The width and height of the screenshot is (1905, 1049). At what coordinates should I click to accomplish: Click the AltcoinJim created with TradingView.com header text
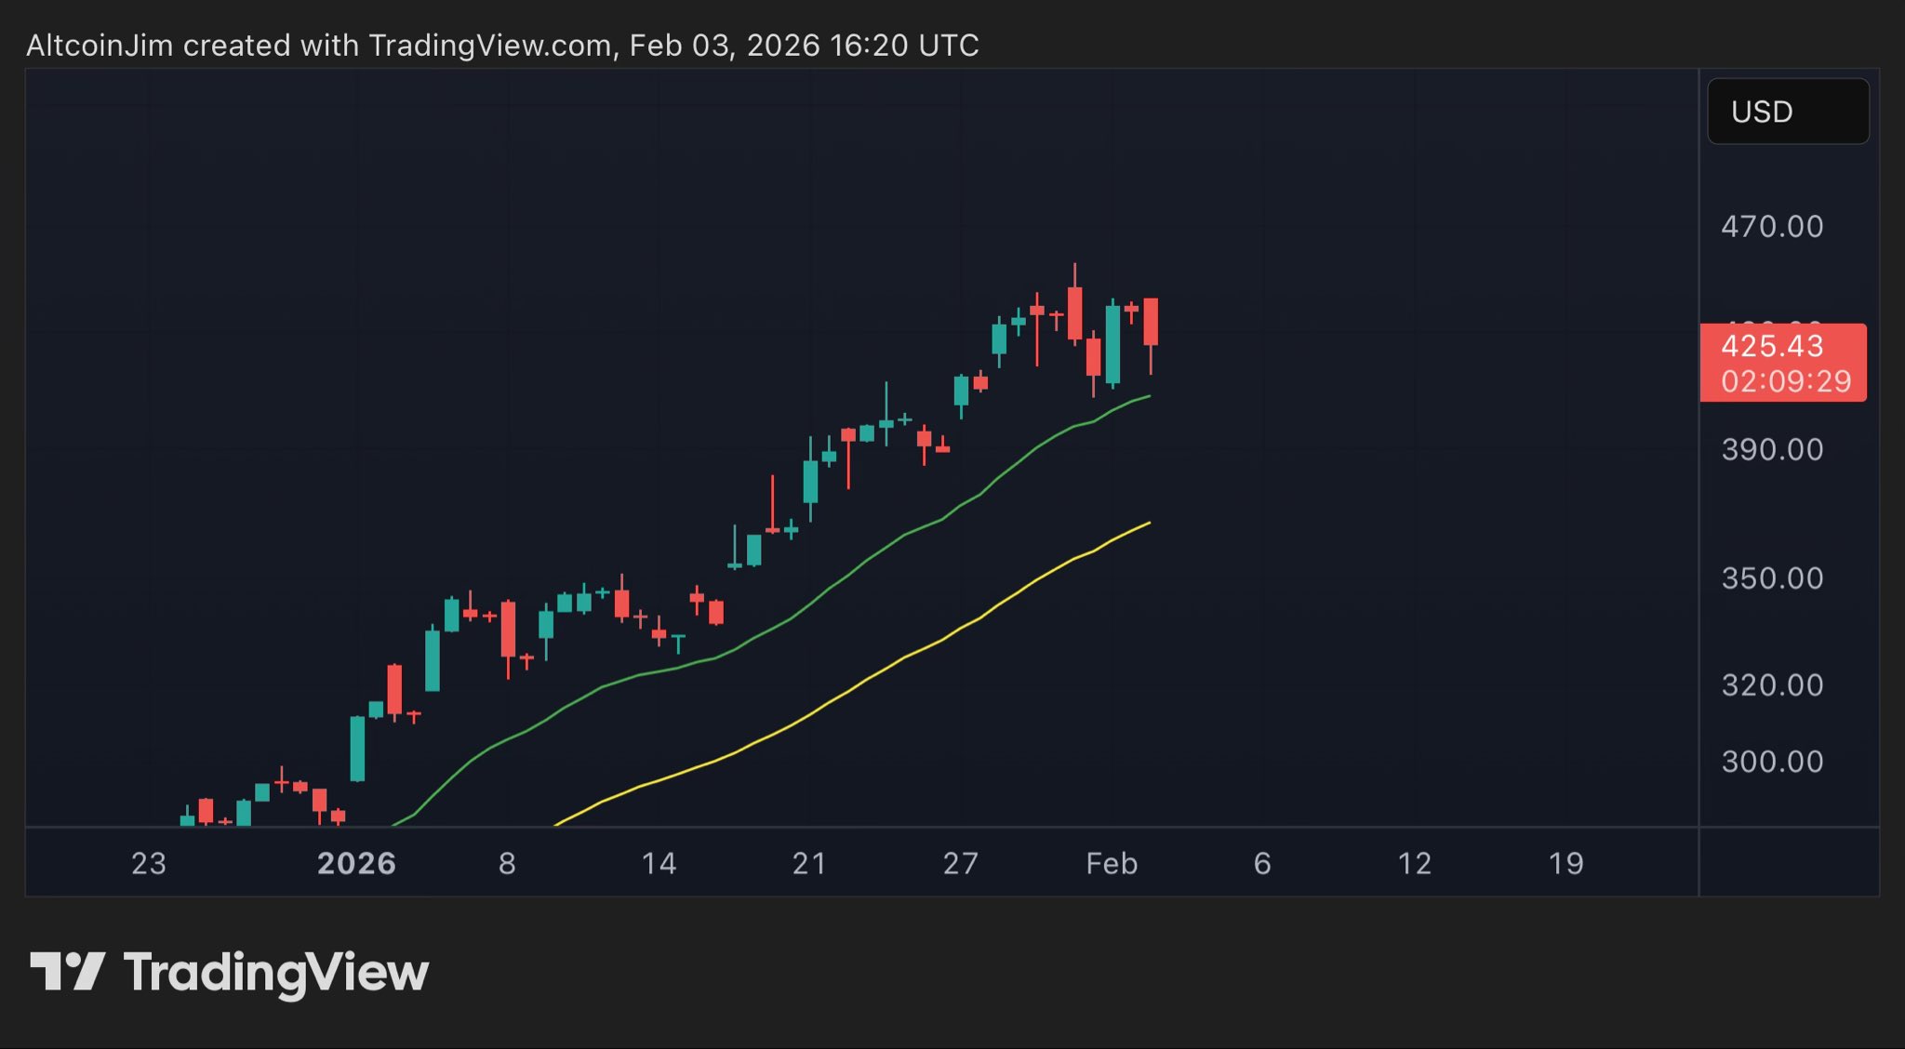point(502,45)
